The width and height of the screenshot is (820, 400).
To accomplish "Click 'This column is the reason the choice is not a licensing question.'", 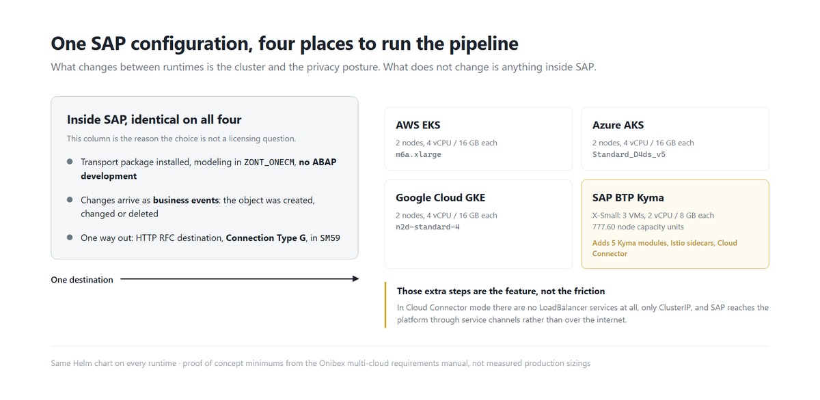I will tap(181, 139).
